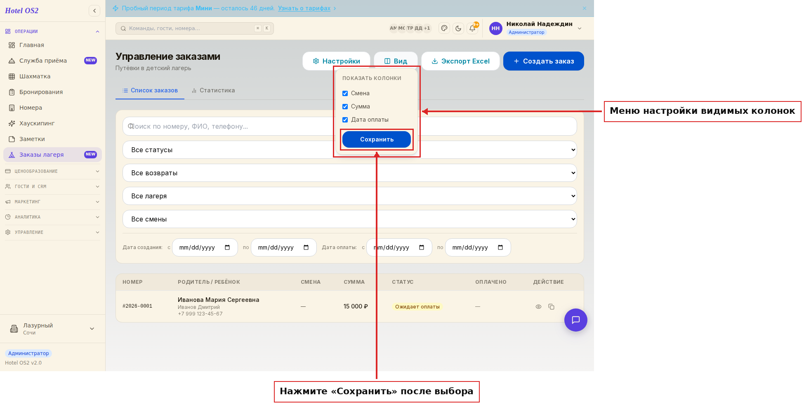Click the Hotel OS2 logo
Viewport: 811px width, 412px height.
tap(21, 11)
